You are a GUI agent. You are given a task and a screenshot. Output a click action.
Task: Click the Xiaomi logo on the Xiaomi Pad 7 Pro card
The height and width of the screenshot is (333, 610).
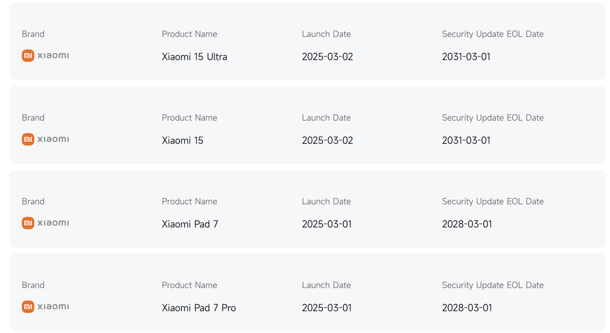[45, 306]
